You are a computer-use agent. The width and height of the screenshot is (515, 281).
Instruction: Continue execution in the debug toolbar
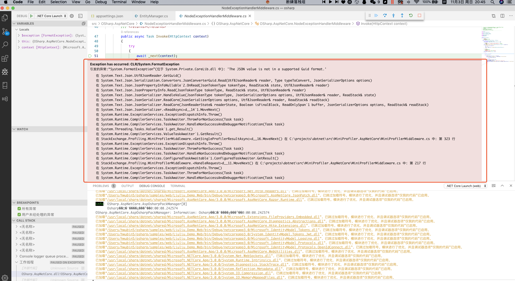point(376,15)
